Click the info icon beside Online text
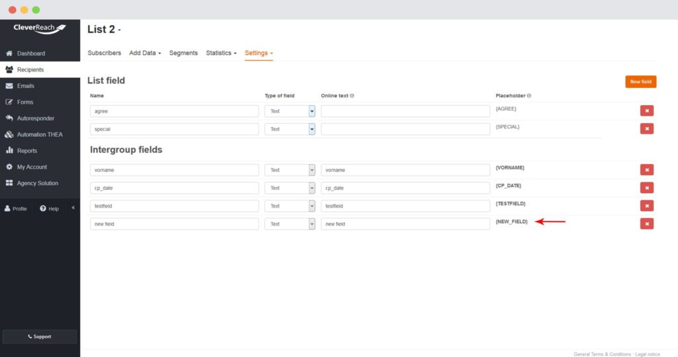678x357 pixels. [352, 96]
